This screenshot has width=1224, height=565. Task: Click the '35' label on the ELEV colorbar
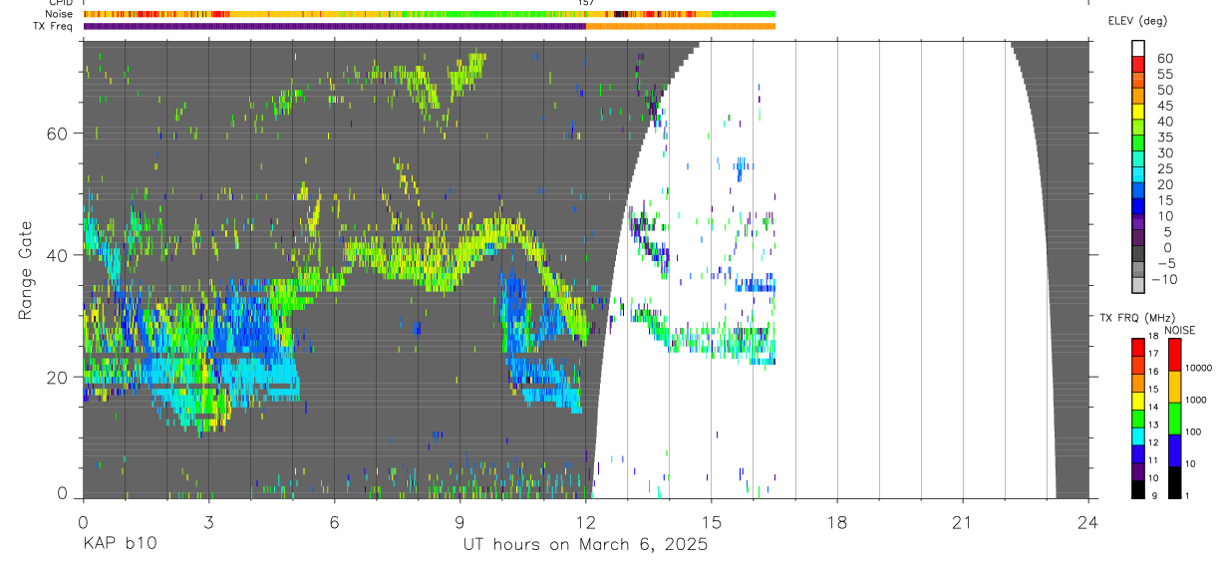[x=1165, y=138]
